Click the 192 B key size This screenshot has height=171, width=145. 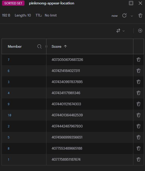(x=6, y=15)
